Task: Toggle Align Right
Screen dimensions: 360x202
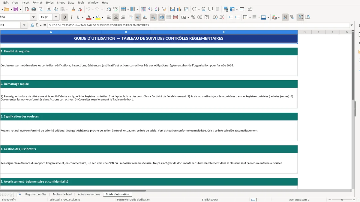Action: click(x=123, y=17)
